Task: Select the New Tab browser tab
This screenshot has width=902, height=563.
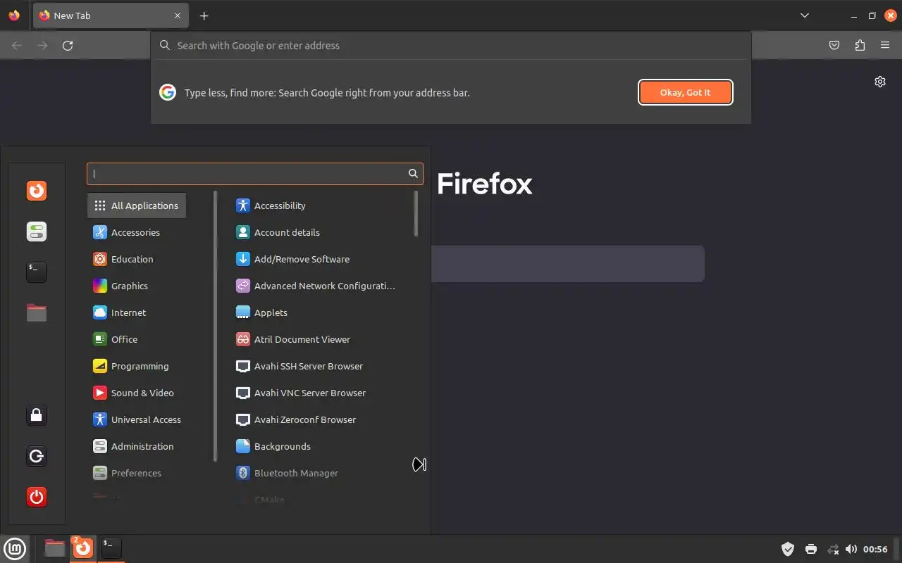Action: pyautogui.click(x=111, y=15)
